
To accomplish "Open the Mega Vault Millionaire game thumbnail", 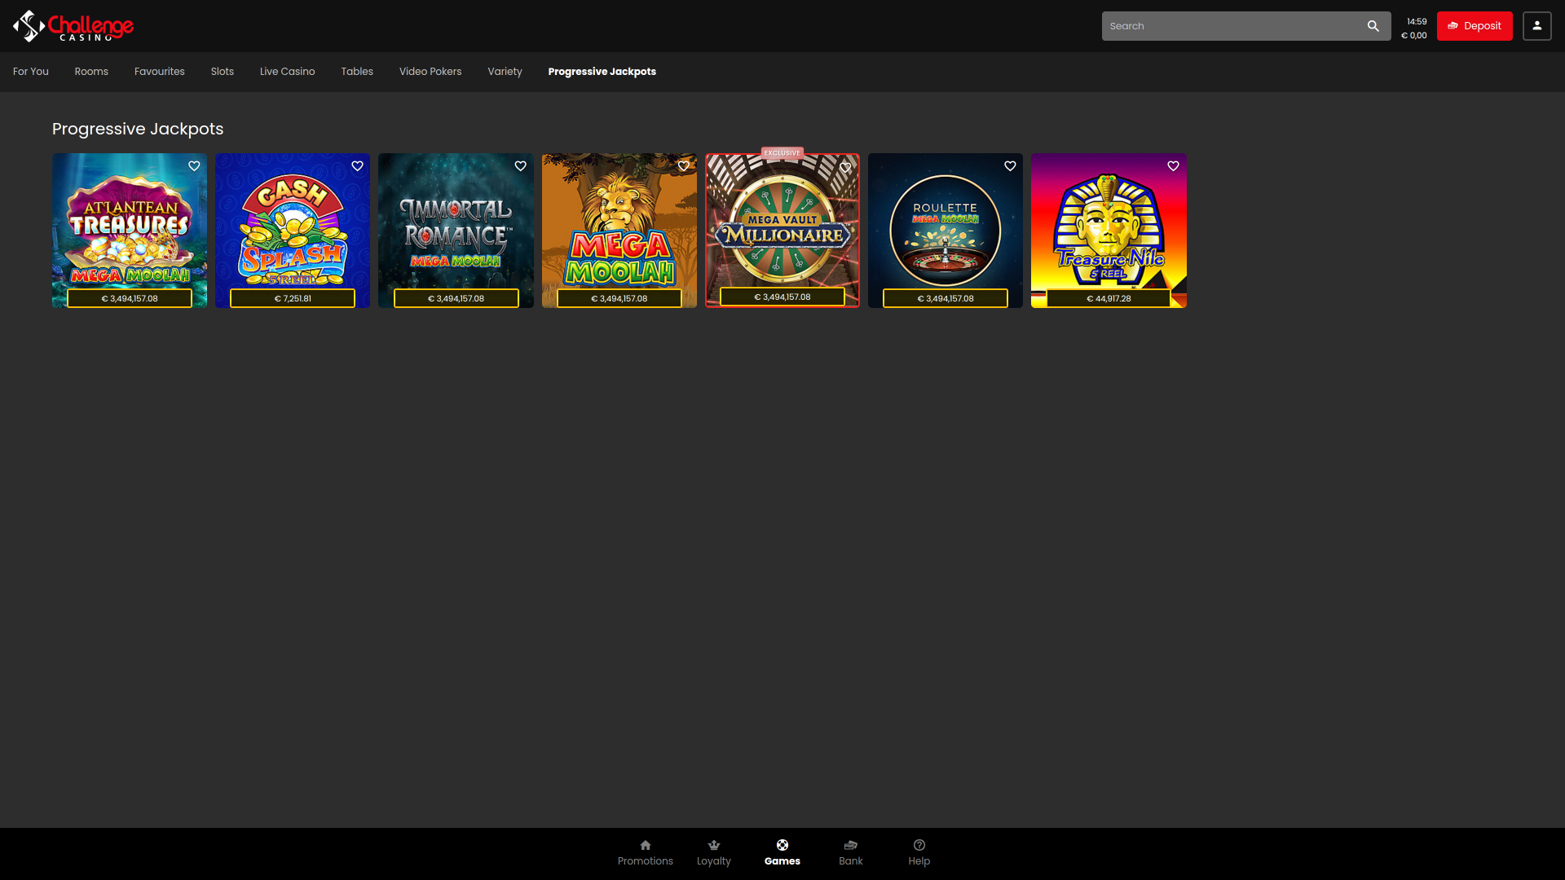I will 782,231.
